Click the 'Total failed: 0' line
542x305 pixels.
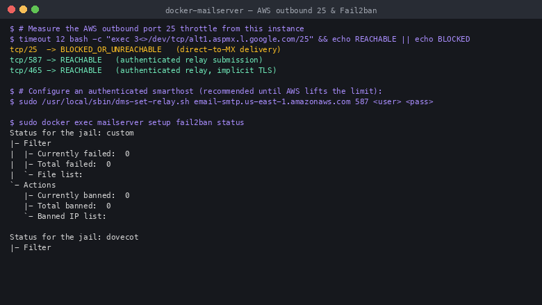point(60,164)
